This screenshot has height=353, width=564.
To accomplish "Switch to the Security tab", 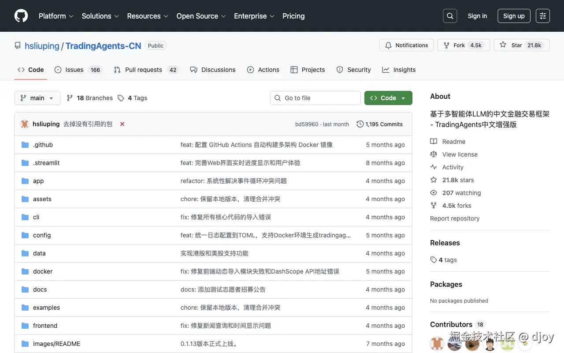I will click(354, 70).
